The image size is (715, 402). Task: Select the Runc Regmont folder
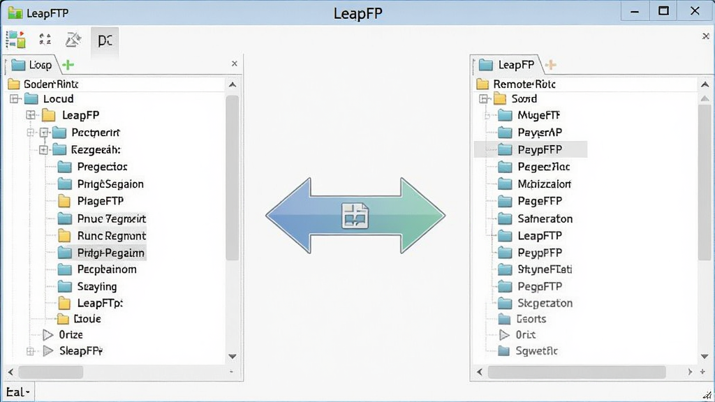[102, 236]
